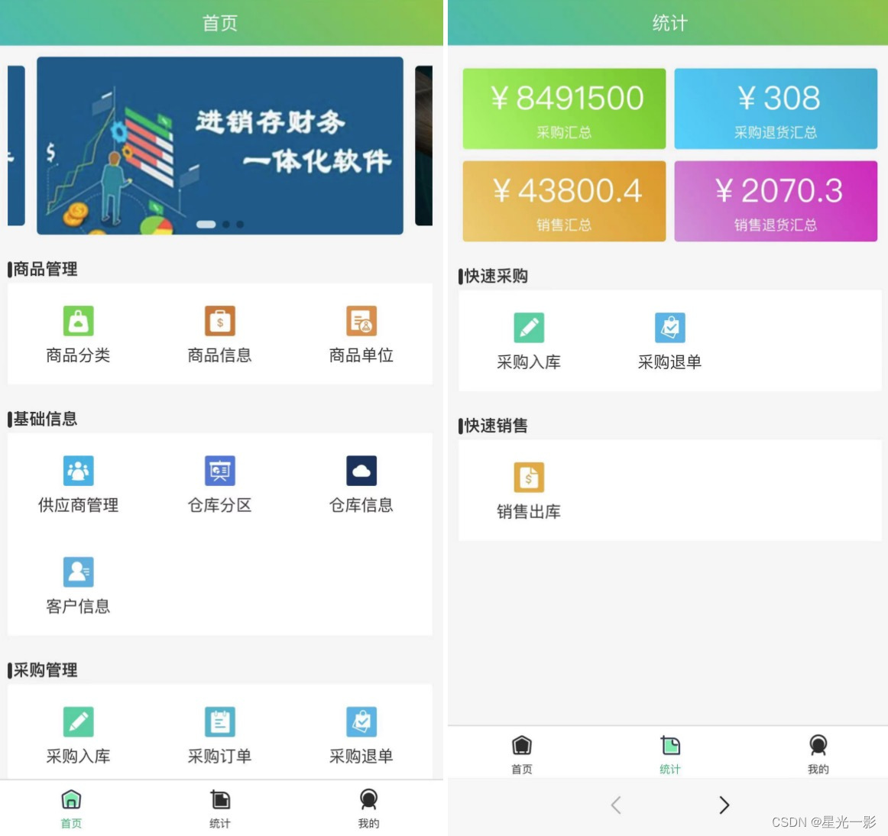Open 采购入库 icon under 快速采购
Viewport: 888px width, 836px height.
pyautogui.click(x=529, y=327)
